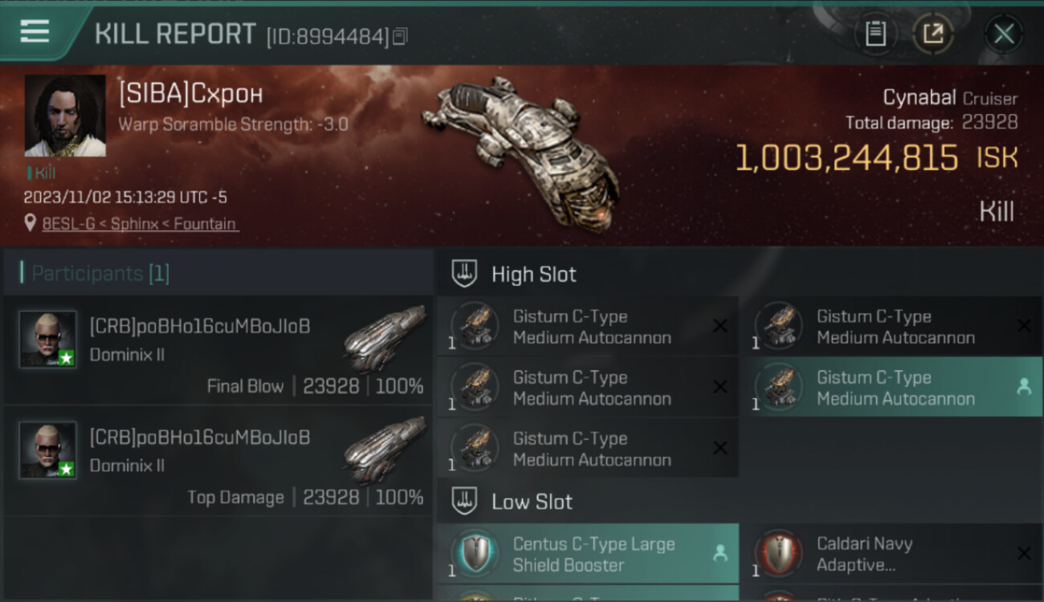
Task: Click the clipboard report icon
Action: coord(875,34)
